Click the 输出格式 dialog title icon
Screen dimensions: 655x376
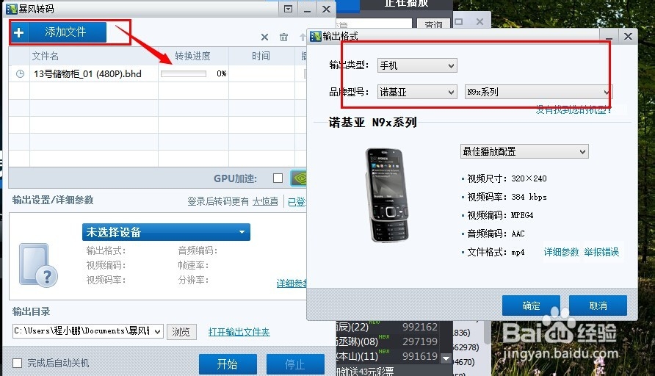coord(316,36)
